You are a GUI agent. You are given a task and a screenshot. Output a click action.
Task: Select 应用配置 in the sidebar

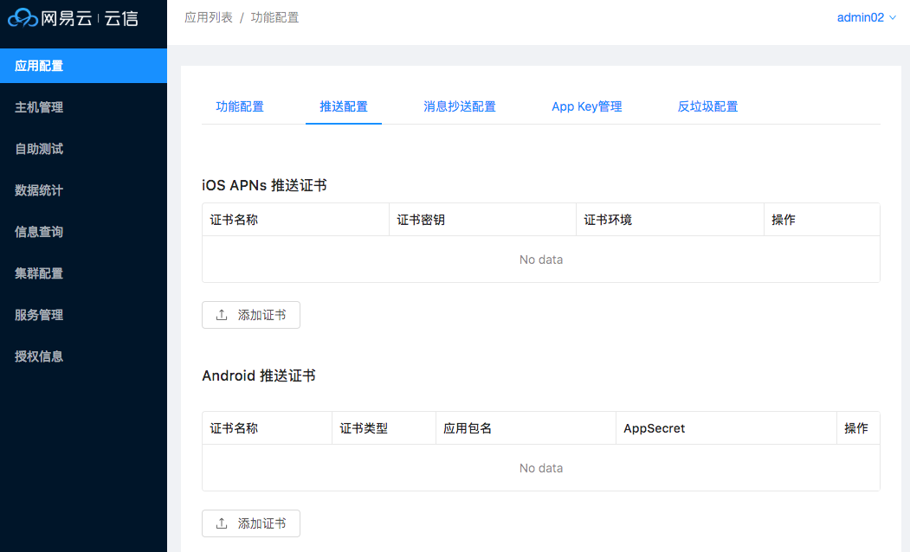pos(39,66)
